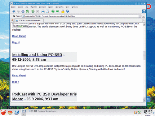Open new tab using tab bar icon
155x116 pixels.
click(12, 20)
